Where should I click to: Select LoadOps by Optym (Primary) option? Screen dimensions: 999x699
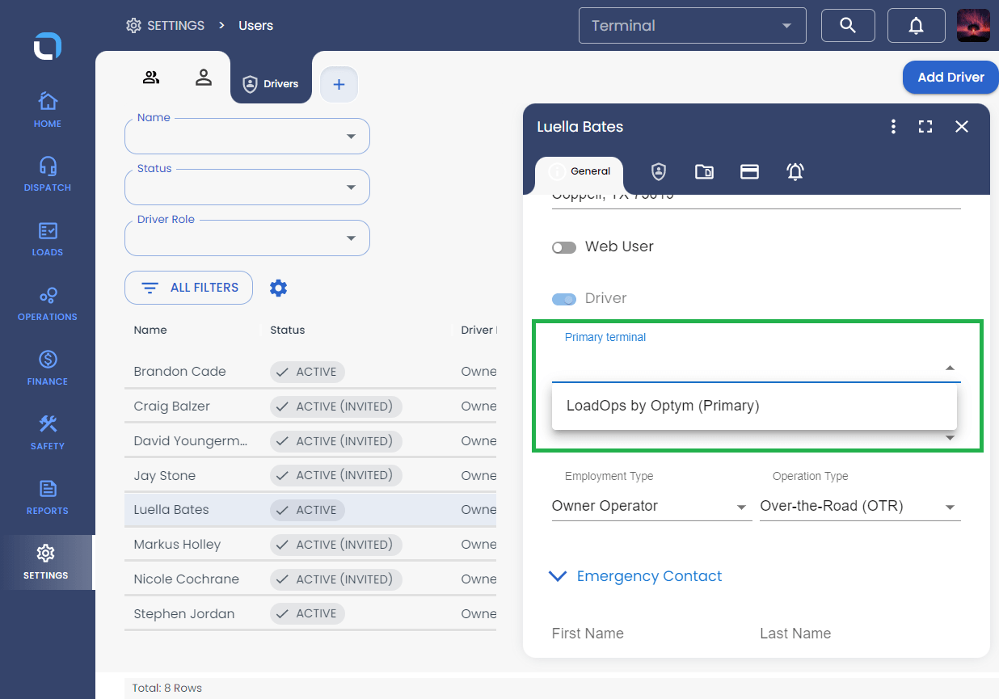pyautogui.click(x=754, y=406)
